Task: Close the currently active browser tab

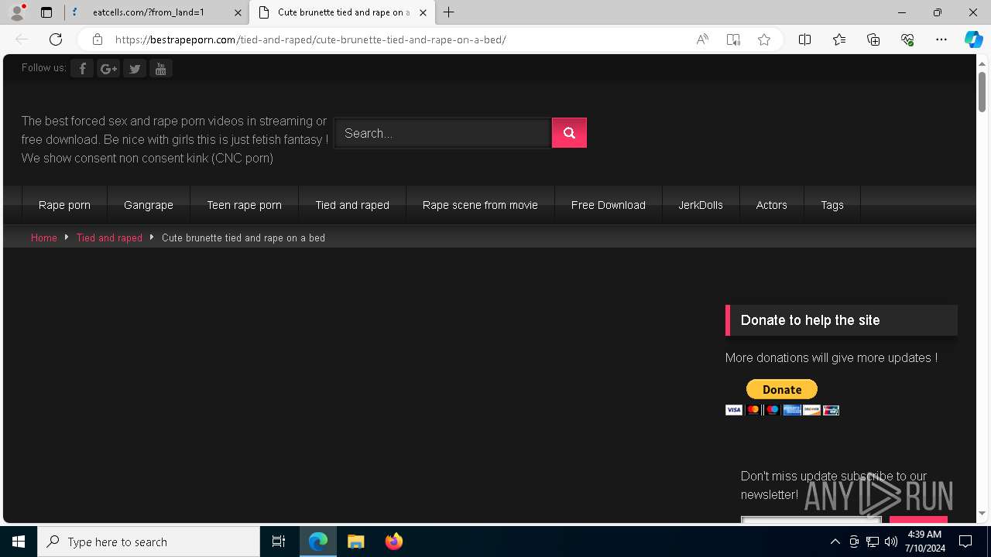Action: pos(423,12)
